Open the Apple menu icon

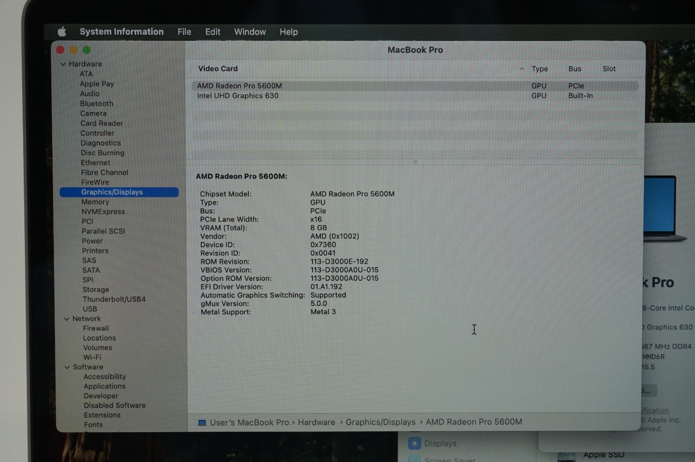point(62,32)
